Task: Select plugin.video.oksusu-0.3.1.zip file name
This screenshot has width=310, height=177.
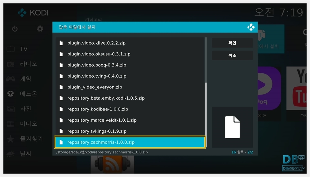Action: tap(99, 54)
